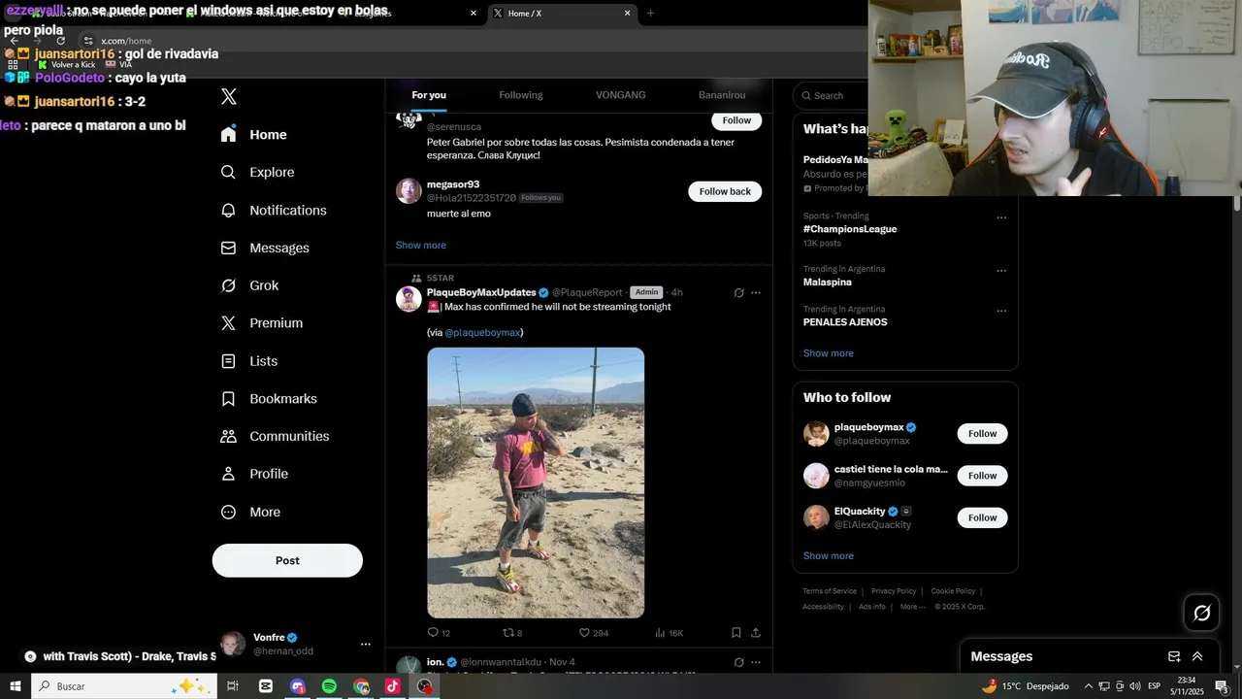
Task: Open Grok from the sidebar
Action: [250, 285]
